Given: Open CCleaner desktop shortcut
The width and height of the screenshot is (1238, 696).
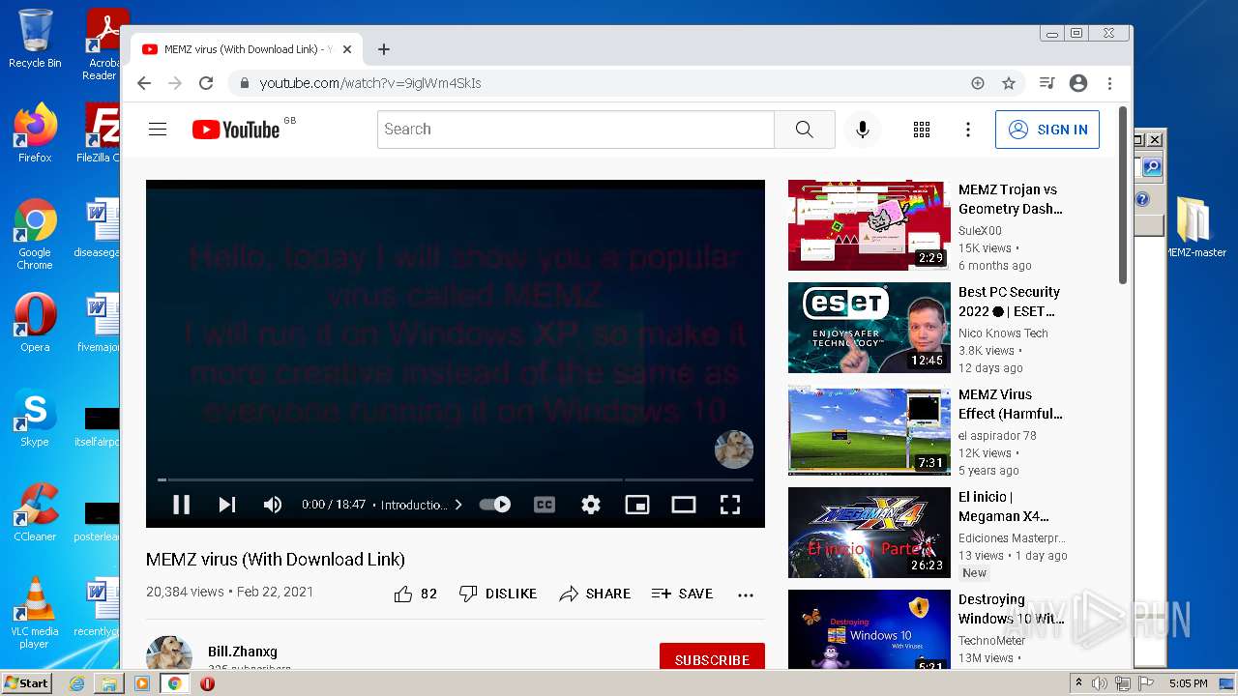Looking at the screenshot, I should (x=35, y=512).
